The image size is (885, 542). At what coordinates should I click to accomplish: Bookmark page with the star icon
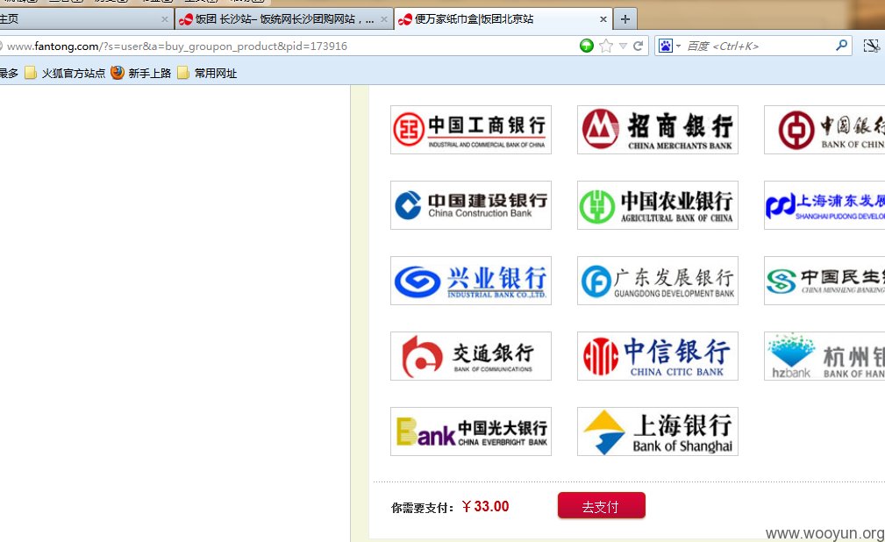[x=605, y=46]
